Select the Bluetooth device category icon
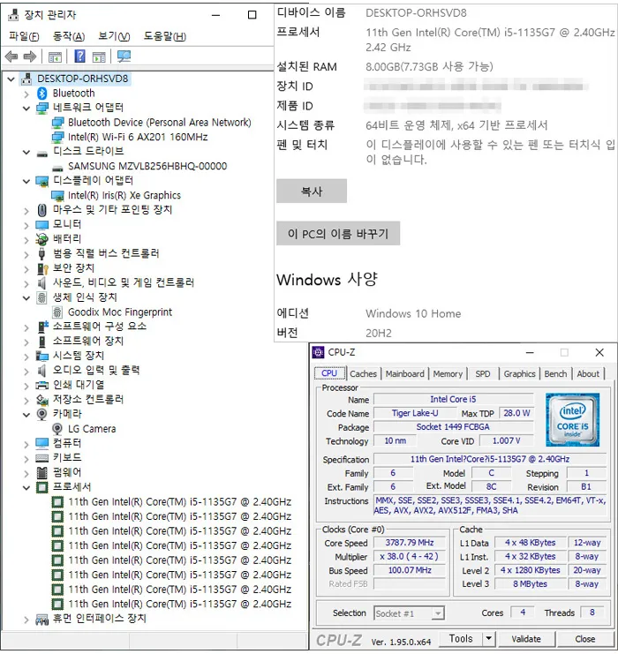 (x=42, y=93)
